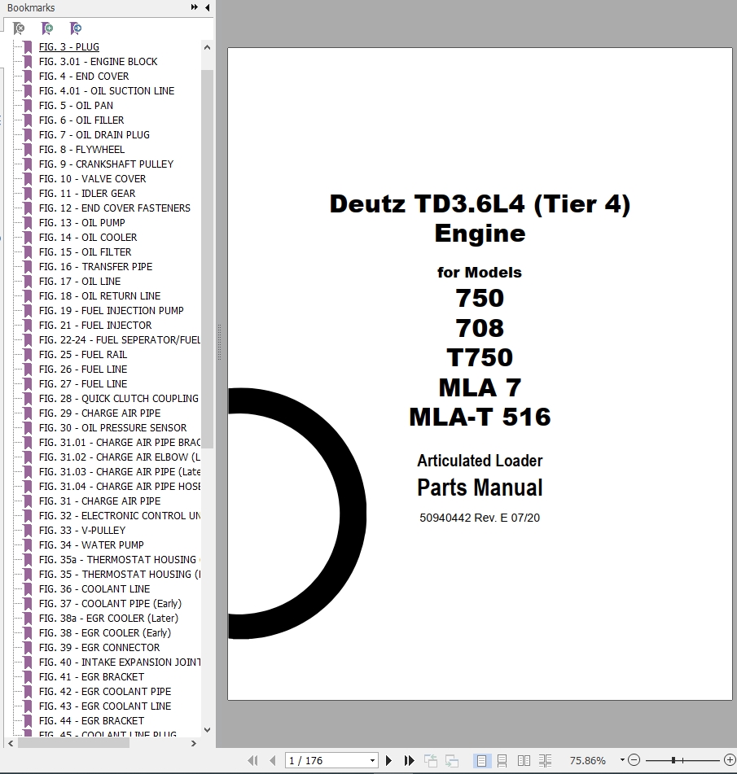The image size is (737, 774).
Task: Open the page number dropdown
Action: (x=372, y=760)
